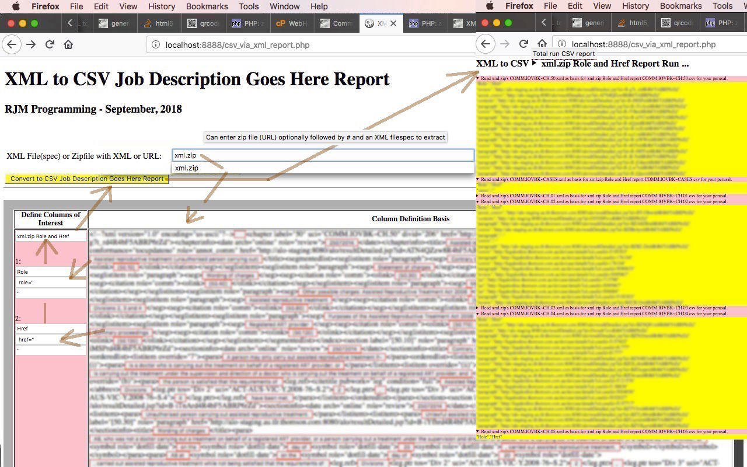Click site info icon in left address bar
The image size is (747, 467).
[156, 45]
